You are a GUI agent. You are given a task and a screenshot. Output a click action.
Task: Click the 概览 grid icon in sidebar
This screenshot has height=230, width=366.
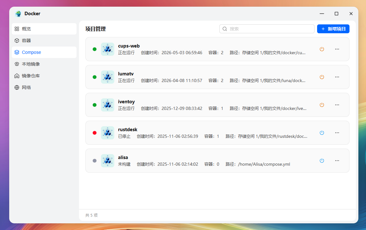17,29
